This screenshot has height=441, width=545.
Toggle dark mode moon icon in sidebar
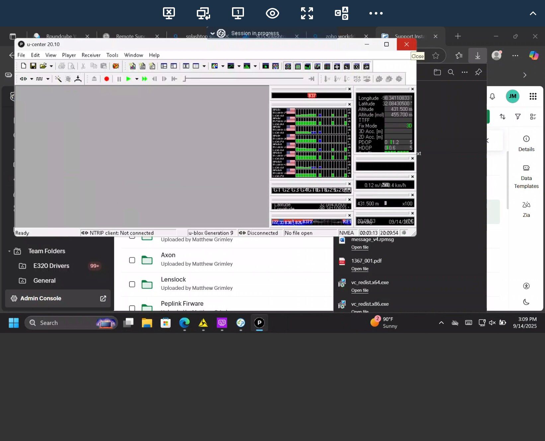tap(526, 302)
